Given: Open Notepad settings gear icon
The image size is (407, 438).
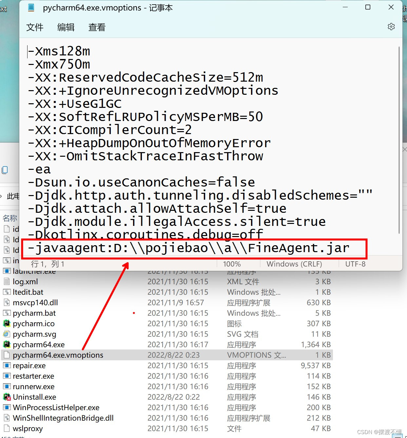Looking at the screenshot, I should pos(391,27).
